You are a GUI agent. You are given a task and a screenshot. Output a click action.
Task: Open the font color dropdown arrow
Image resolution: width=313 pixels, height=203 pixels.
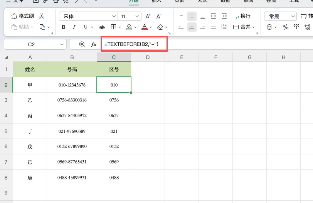tap(151, 27)
